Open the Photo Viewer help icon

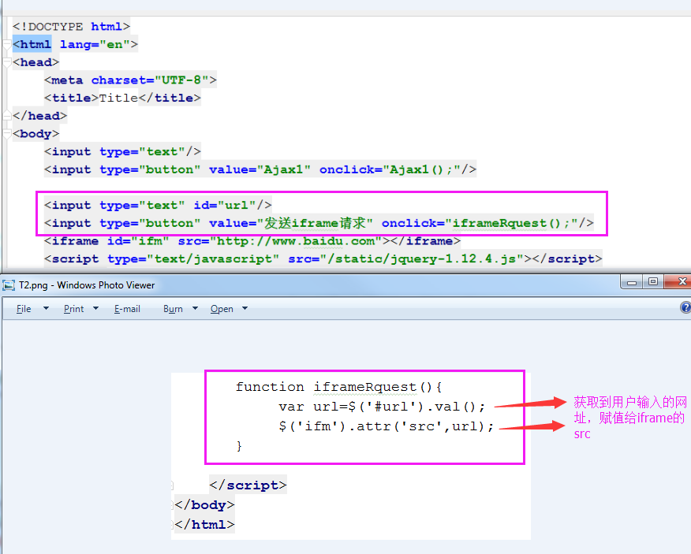pos(685,307)
